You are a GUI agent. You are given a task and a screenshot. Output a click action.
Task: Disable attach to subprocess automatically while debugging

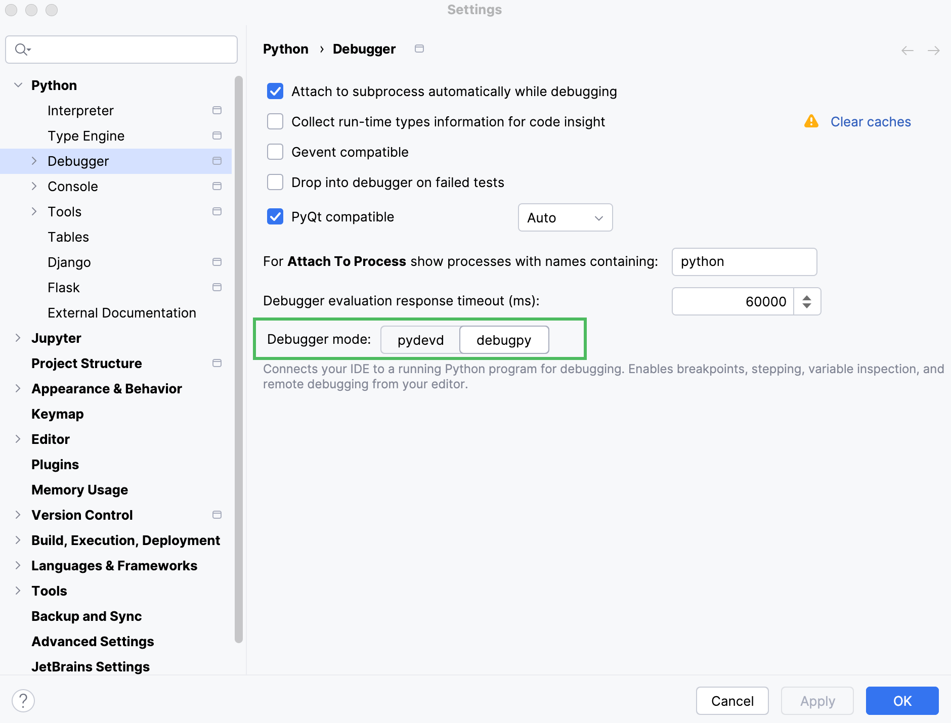coord(275,92)
